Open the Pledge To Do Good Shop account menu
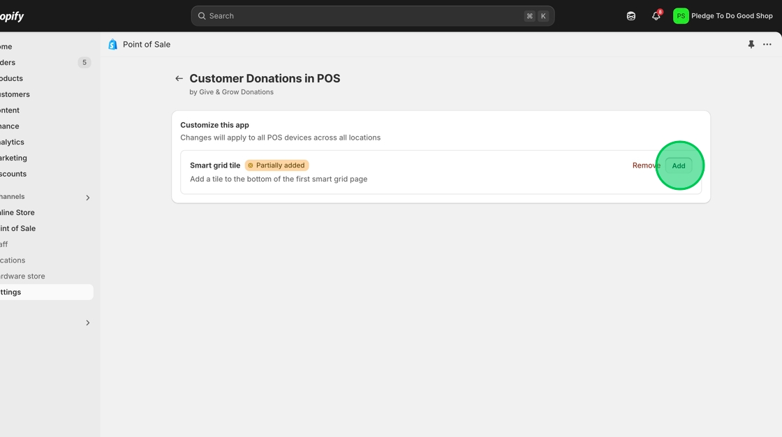782x437 pixels. click(723, 16)
